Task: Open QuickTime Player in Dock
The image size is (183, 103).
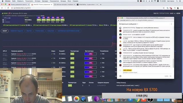Action: pos(83,99)
